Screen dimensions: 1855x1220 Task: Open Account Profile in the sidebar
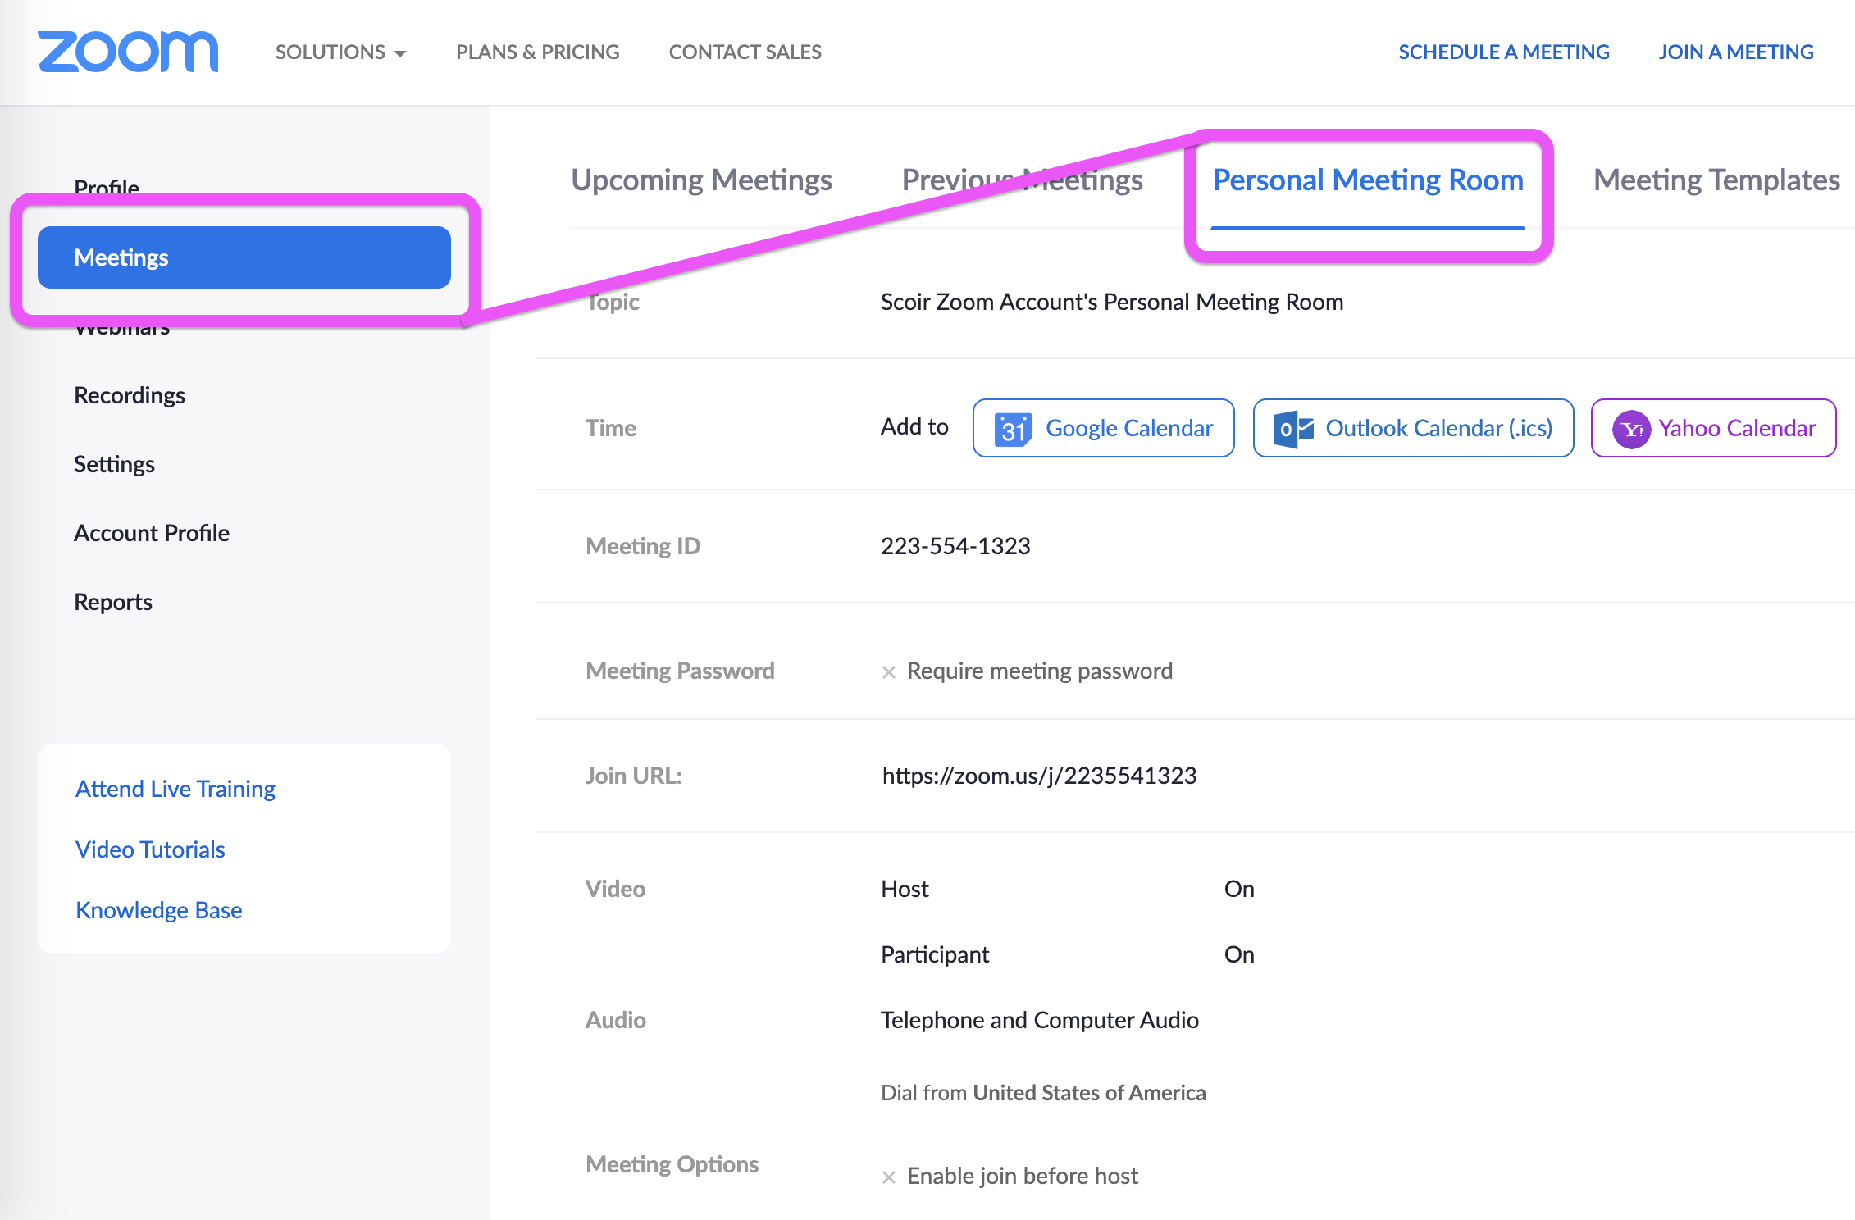pyautogui.click(x=152, y=533)
